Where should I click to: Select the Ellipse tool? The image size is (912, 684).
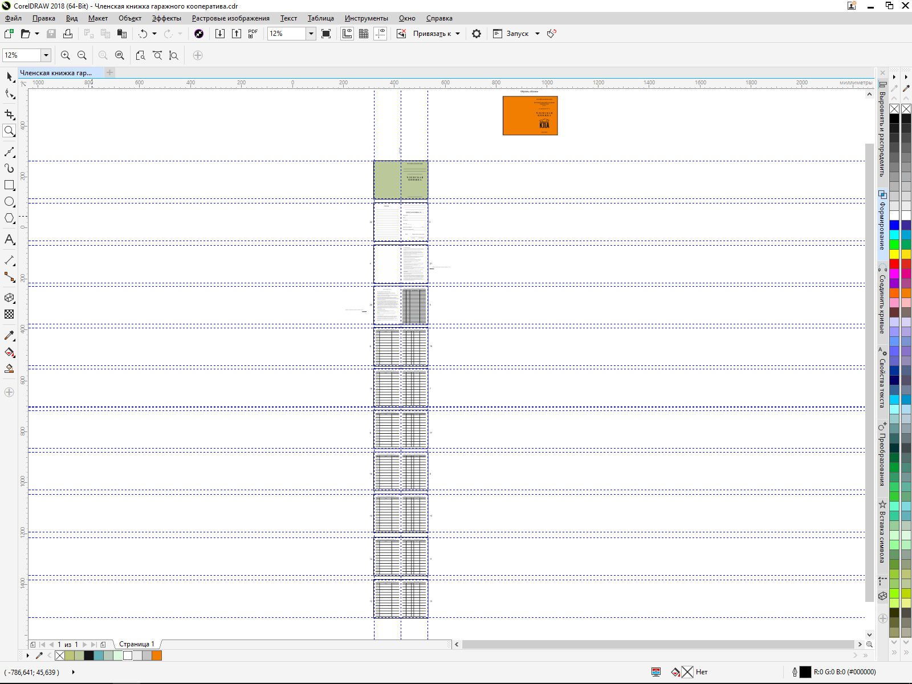9,202
